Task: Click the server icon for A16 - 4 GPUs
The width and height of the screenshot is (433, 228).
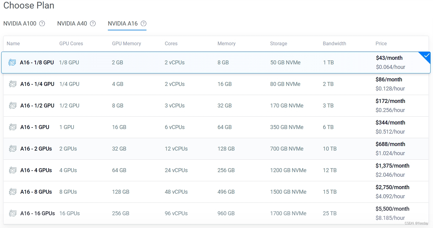Action: 12,170
